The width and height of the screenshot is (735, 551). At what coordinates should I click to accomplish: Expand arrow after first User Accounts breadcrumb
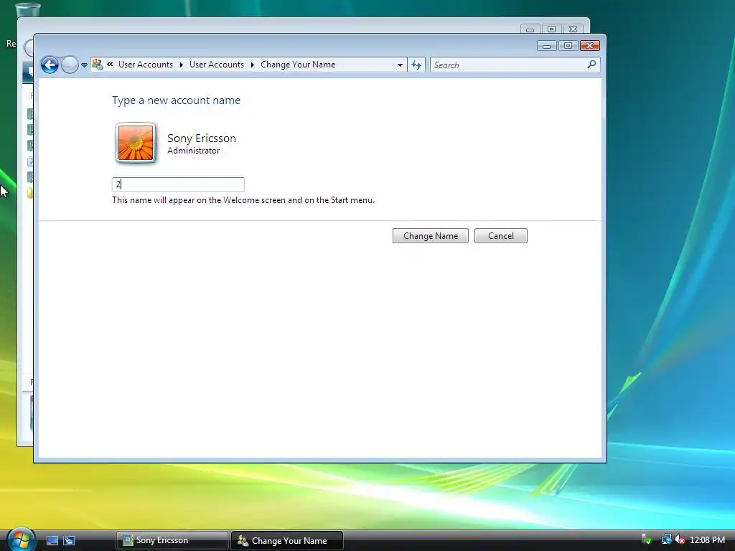(x=182, y=65)
